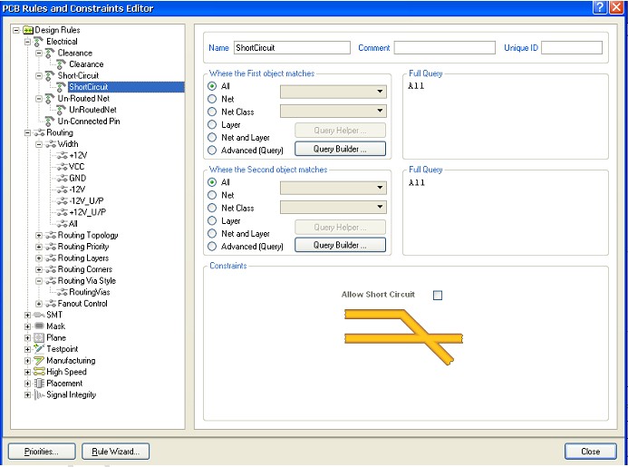Expand the Routing Topology node
The image size is (628, 467).
(39, 236)
